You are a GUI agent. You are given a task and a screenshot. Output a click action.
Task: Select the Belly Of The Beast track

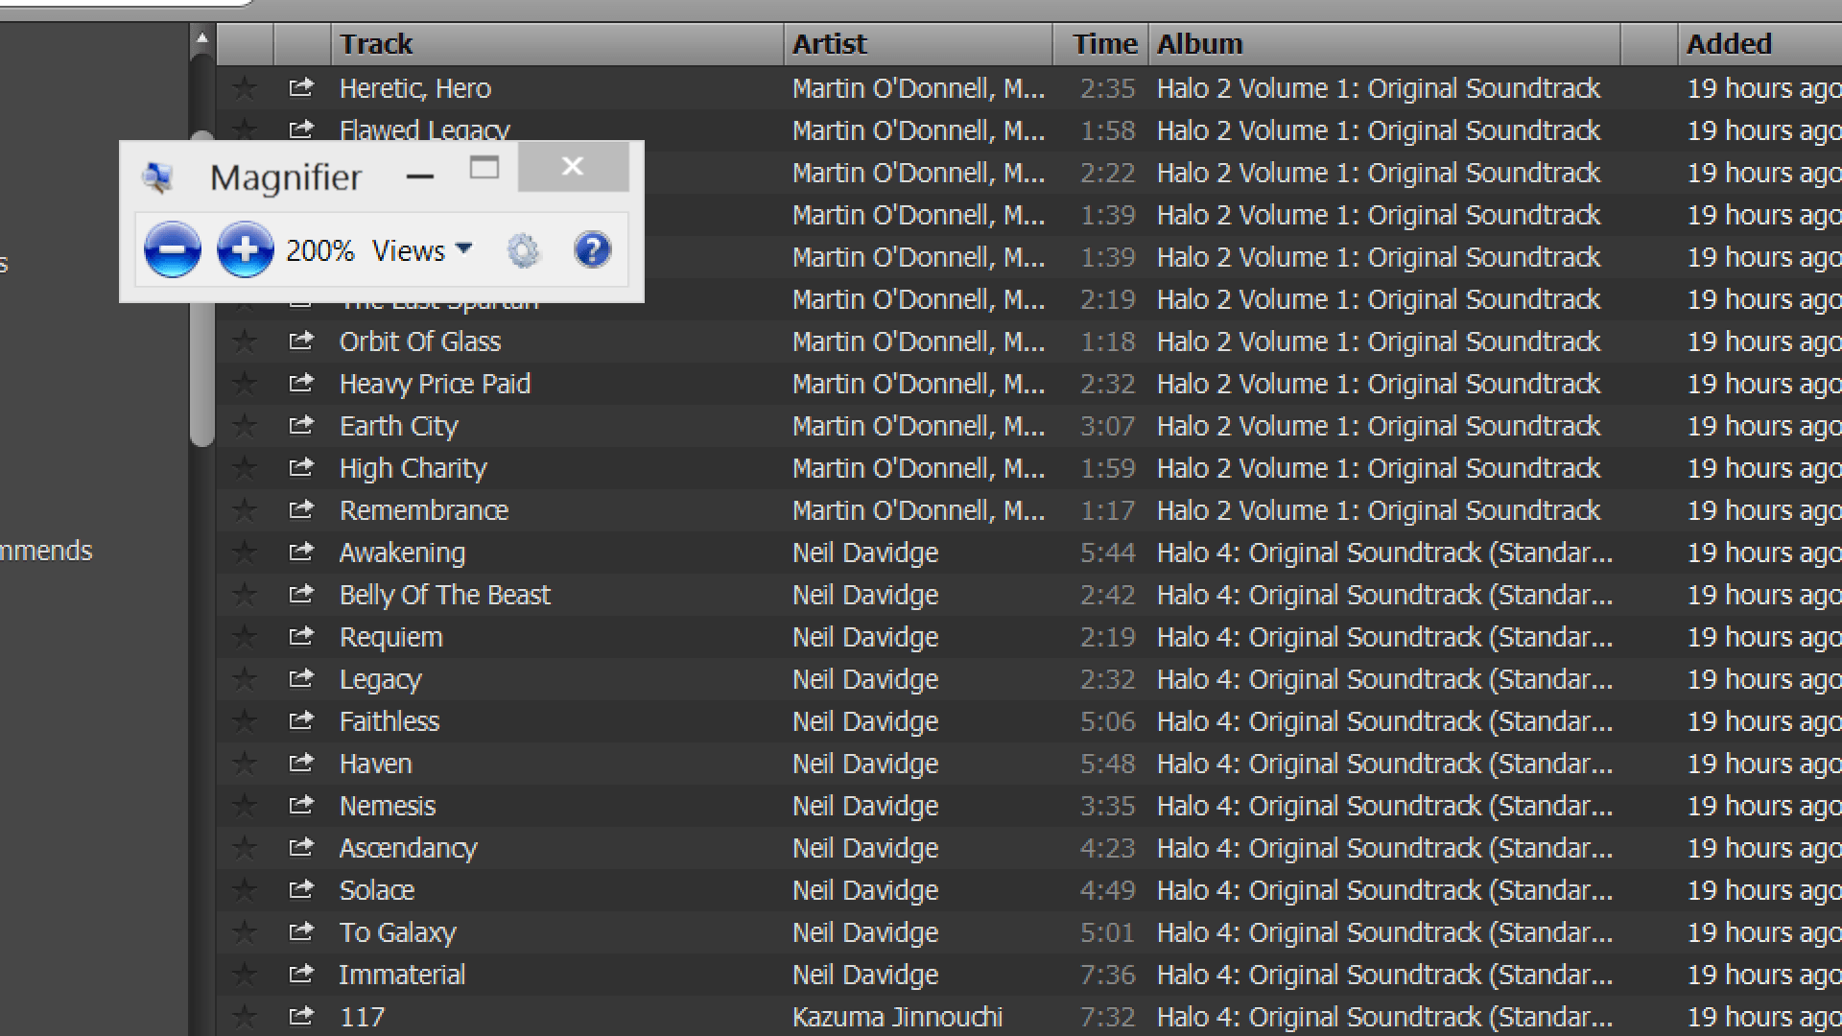click(444, 595)
